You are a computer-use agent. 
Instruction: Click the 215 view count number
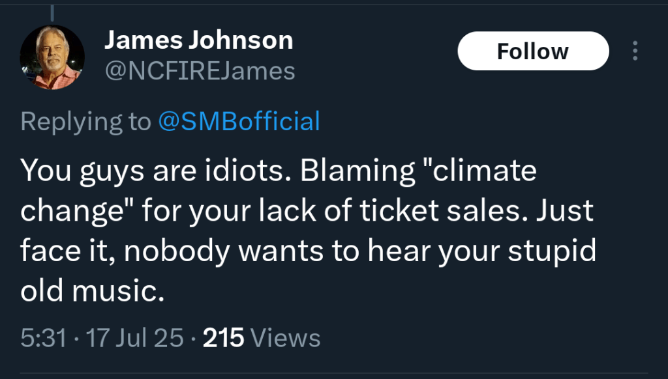224,338
